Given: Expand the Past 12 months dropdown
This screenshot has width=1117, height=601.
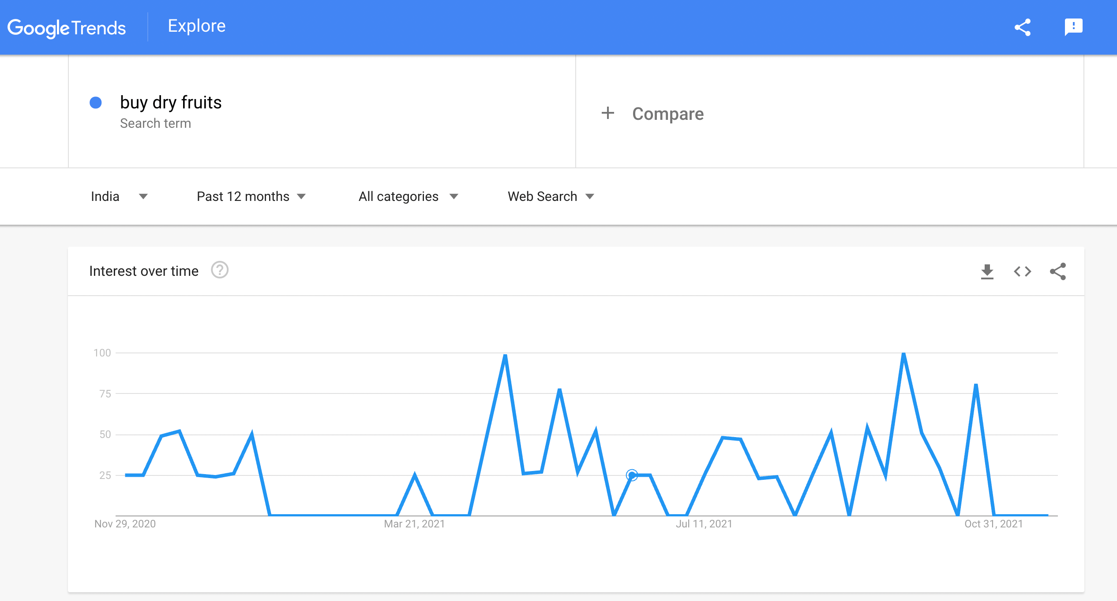Looking at the screenshot, I should (x=251, y=197).
